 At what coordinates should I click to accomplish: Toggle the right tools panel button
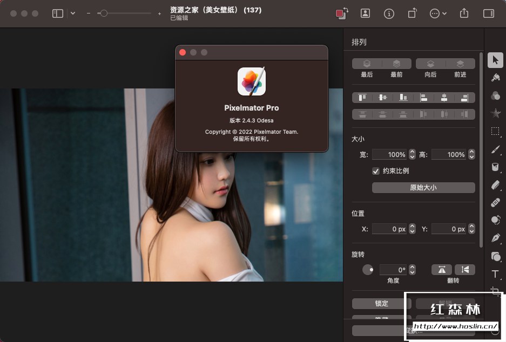[489, 13]
